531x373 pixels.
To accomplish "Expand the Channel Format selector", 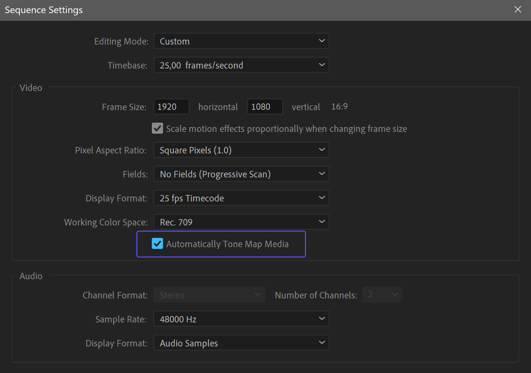I will (209, 295).
